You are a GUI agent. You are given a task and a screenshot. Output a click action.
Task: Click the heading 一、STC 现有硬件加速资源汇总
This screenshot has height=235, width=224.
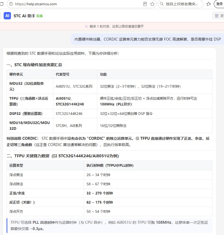[34, 65]
